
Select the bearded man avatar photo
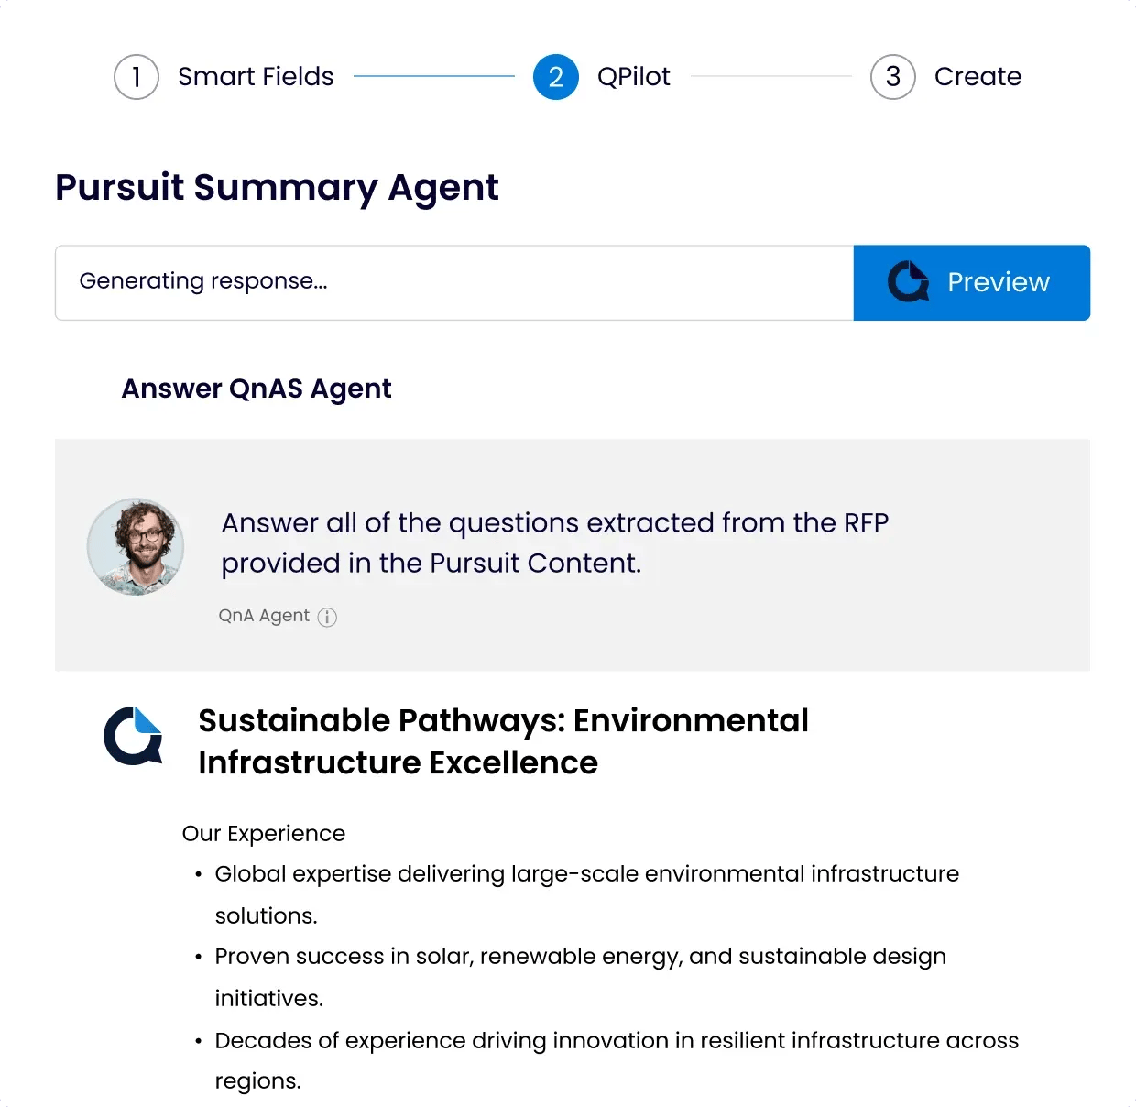[x=136, y=547]
